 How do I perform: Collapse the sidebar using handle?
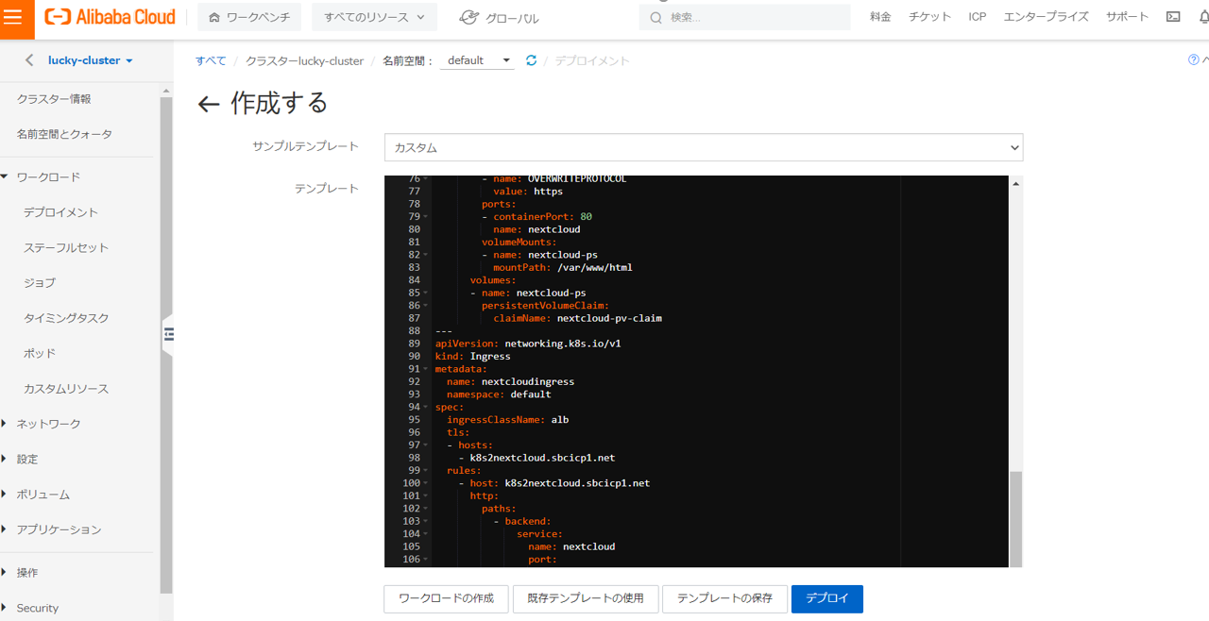[168, 333]
